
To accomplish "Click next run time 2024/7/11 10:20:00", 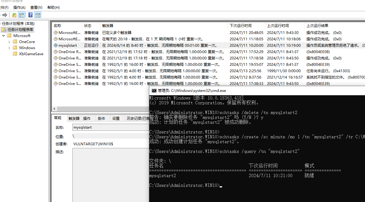I will point(246,45).
